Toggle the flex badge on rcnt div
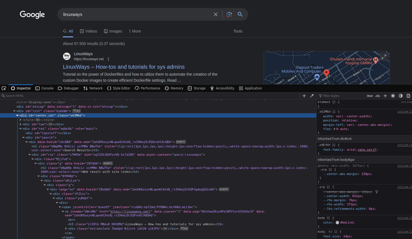Image resolution: width=412 pixels, height=239 pixels. [x=77, y=111]
